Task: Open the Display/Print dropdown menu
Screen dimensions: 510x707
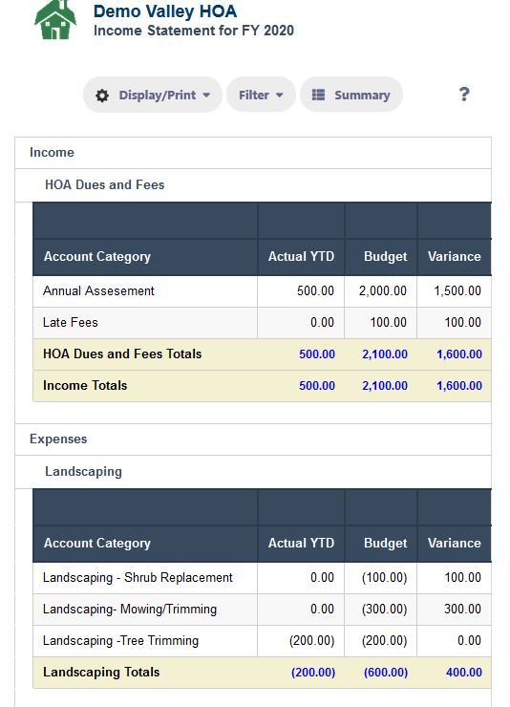Action: pyautogui.click(x=153, y=95)
